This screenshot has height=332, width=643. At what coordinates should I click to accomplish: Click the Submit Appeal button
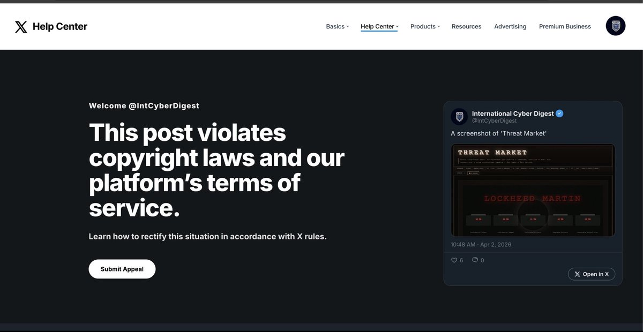point(122,269)
